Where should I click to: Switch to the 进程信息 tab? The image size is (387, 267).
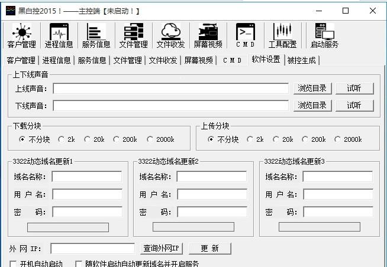57,60
